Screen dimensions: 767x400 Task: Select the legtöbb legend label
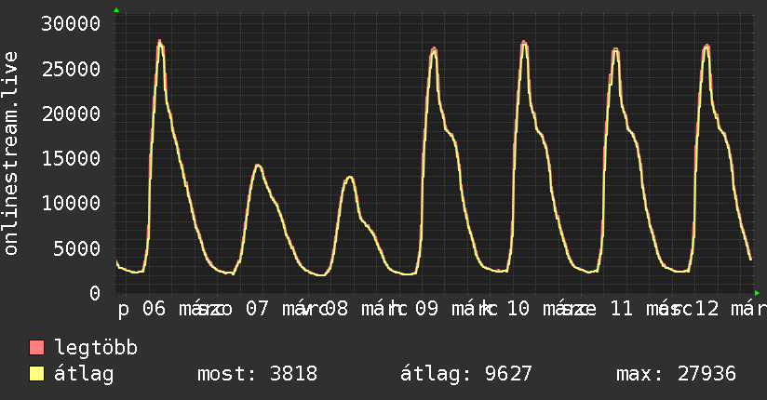pos(96,348)
